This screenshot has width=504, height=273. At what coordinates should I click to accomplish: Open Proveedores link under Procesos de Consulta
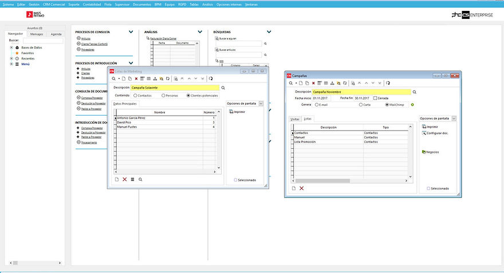[88, 50]
